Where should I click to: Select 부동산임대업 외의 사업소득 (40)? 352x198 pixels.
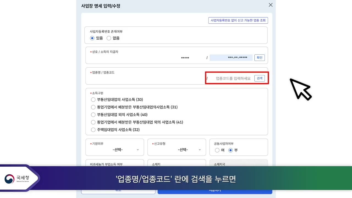93,115
